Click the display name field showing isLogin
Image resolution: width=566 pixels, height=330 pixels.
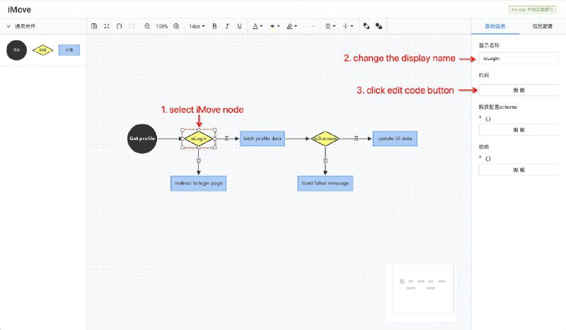pos(519,58)
